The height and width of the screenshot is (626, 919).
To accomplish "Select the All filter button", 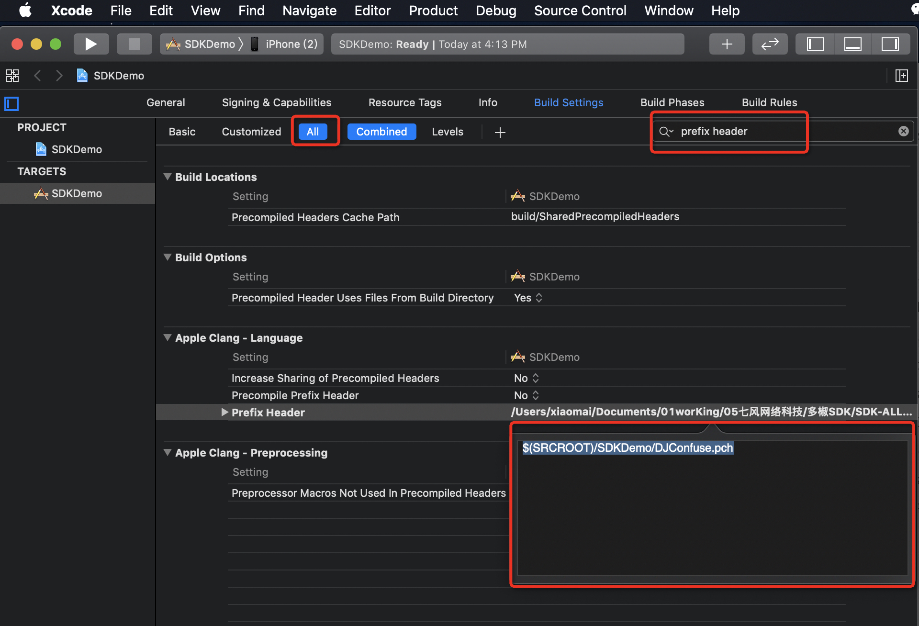I will coord(313,132).
